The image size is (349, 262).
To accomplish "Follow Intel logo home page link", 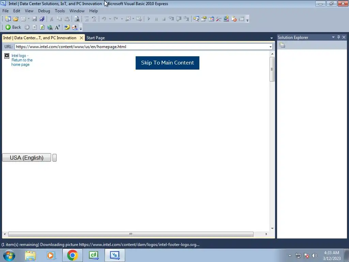I will 22,60.
